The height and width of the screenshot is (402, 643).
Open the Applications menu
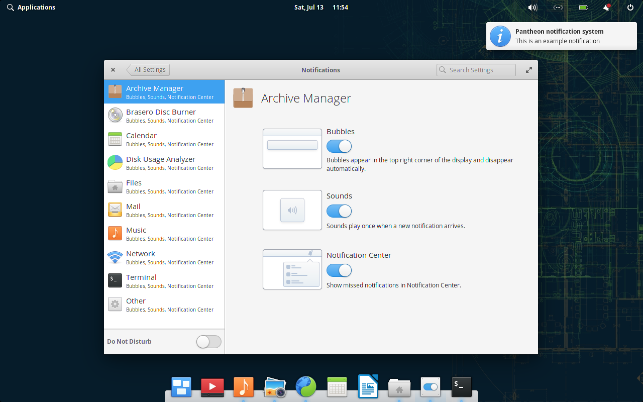pyautogui.click(x=31, y=8)
